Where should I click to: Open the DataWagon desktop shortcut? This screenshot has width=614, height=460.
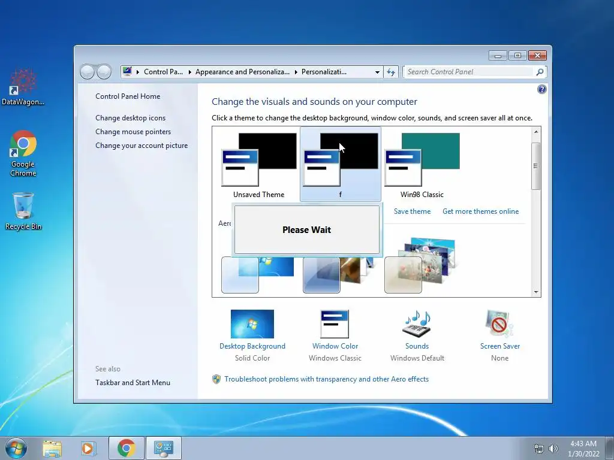point(23,87)
